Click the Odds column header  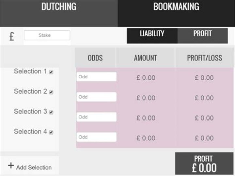95,58
